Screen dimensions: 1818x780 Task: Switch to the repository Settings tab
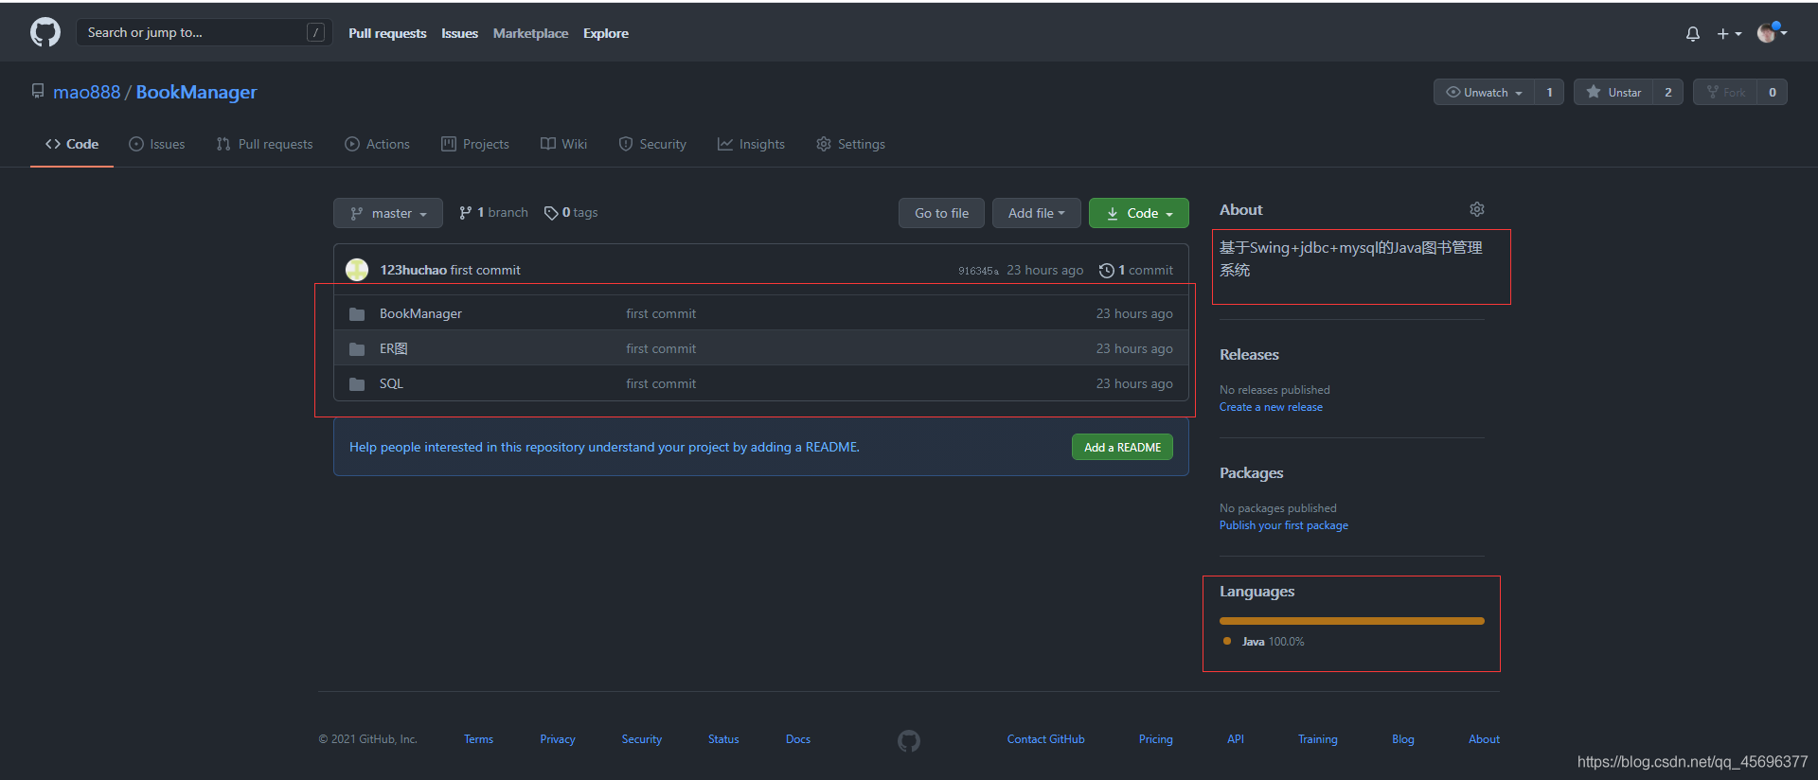pos(851,144)
